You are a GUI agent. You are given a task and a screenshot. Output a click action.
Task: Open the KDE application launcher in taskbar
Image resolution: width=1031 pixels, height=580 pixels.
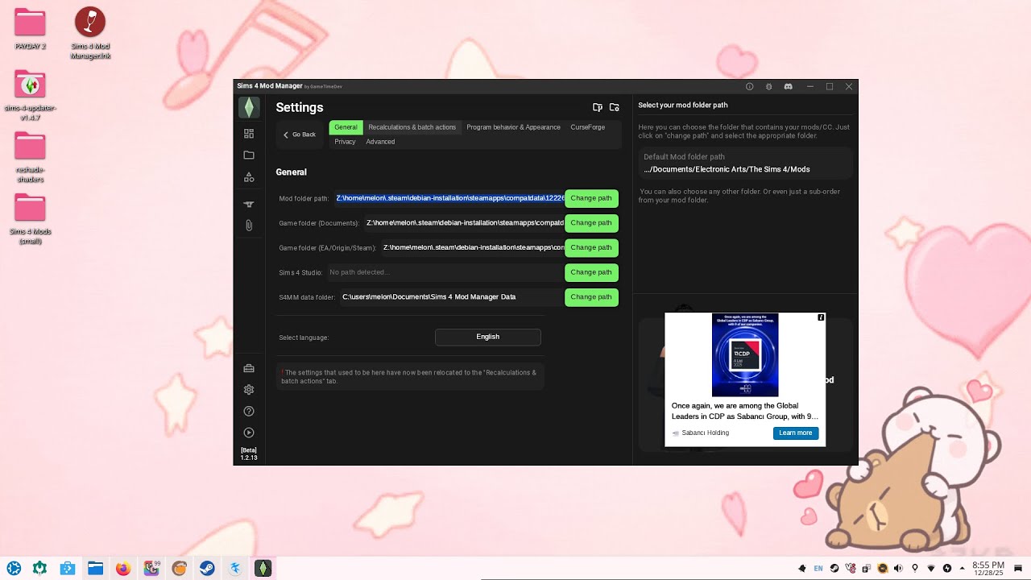(x=14, y=568)
